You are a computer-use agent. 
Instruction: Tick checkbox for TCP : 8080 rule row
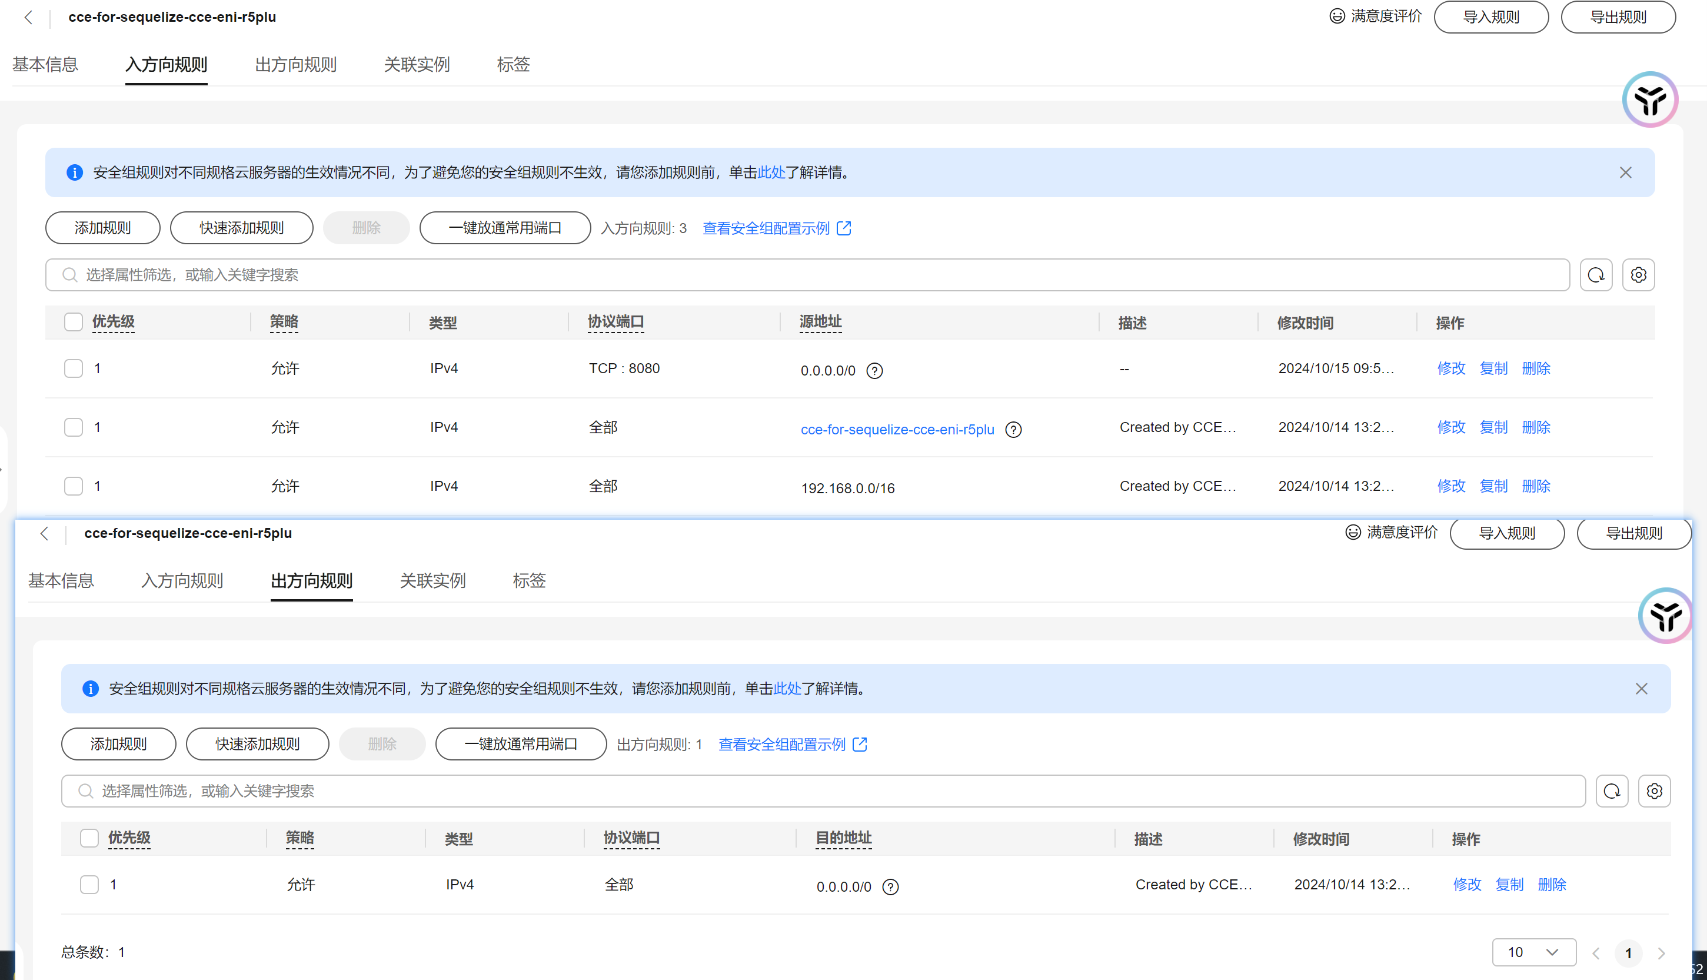pyautogui.click(x=74, y=368)
